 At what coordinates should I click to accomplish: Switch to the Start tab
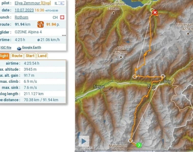tap(30, 56)
